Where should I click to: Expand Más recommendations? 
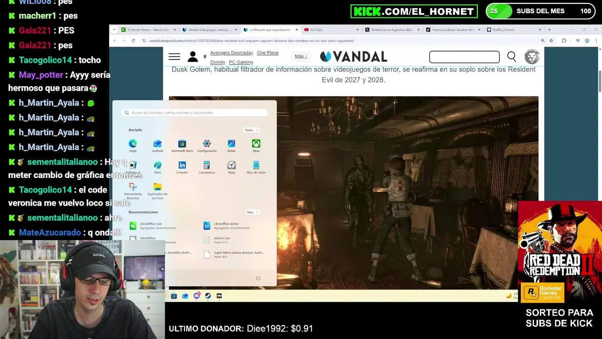(x=253, y=212)
